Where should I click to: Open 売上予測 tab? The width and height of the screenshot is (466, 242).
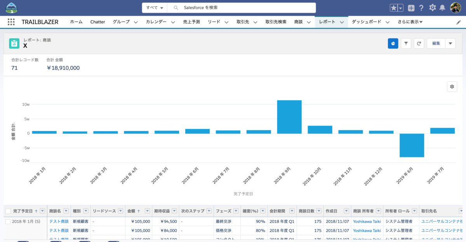tap(191, 22)
